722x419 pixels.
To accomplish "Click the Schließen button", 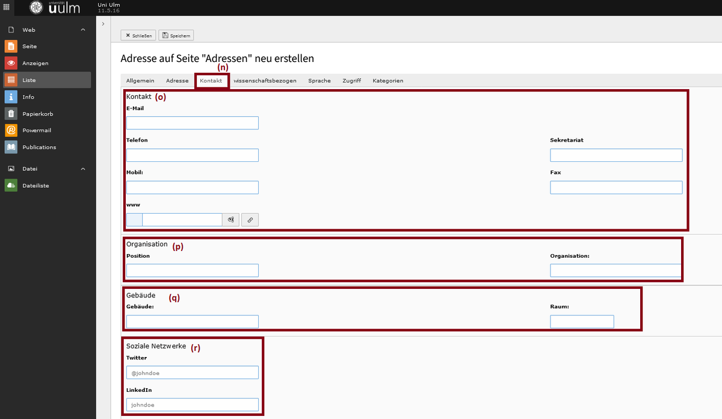I will 138,36.
